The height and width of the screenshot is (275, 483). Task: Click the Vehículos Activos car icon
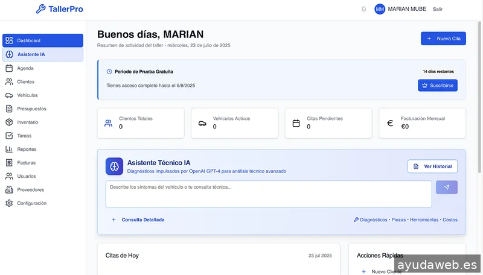[202, 124]
